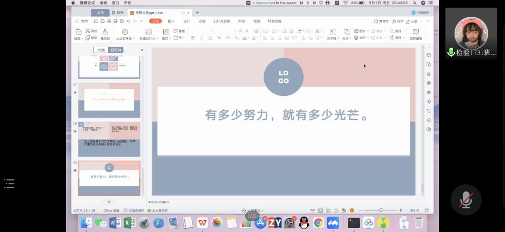Select slide 17 thumbnail
The height and width of the screenshot is (232, 505).
tap(109, 100)
